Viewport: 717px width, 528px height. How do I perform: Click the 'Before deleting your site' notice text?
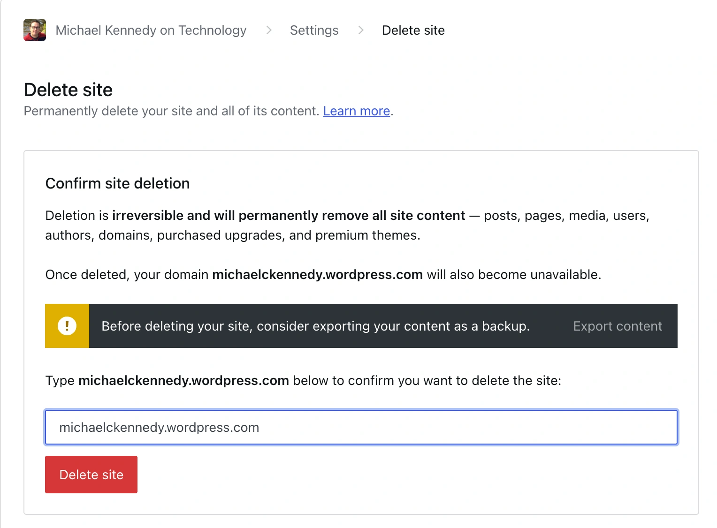pos(315,326)
